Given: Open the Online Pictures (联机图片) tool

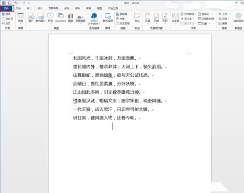Looking at the screenshot, I should (x=41, y=18).
